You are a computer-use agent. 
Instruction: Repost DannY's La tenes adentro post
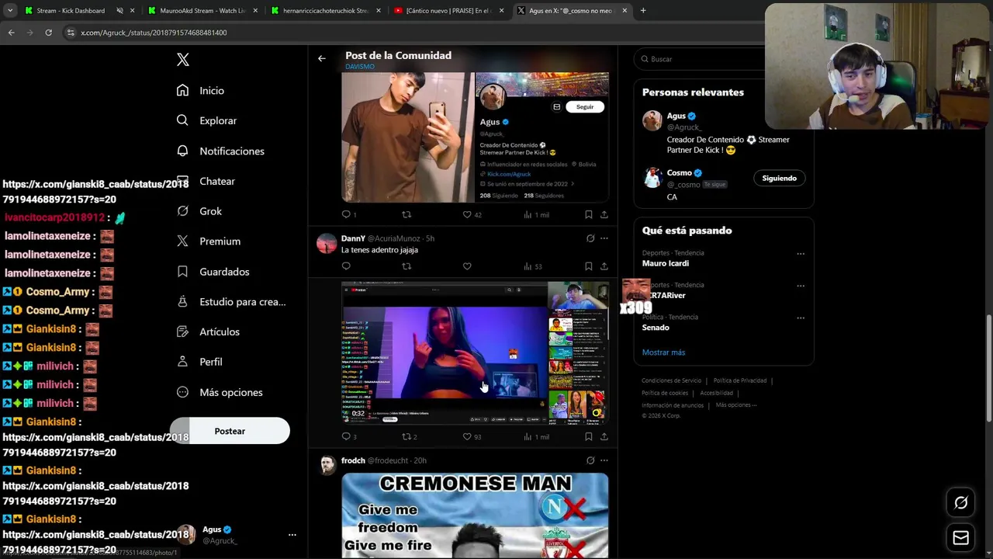pyautogui.click(x=407, y=266)
